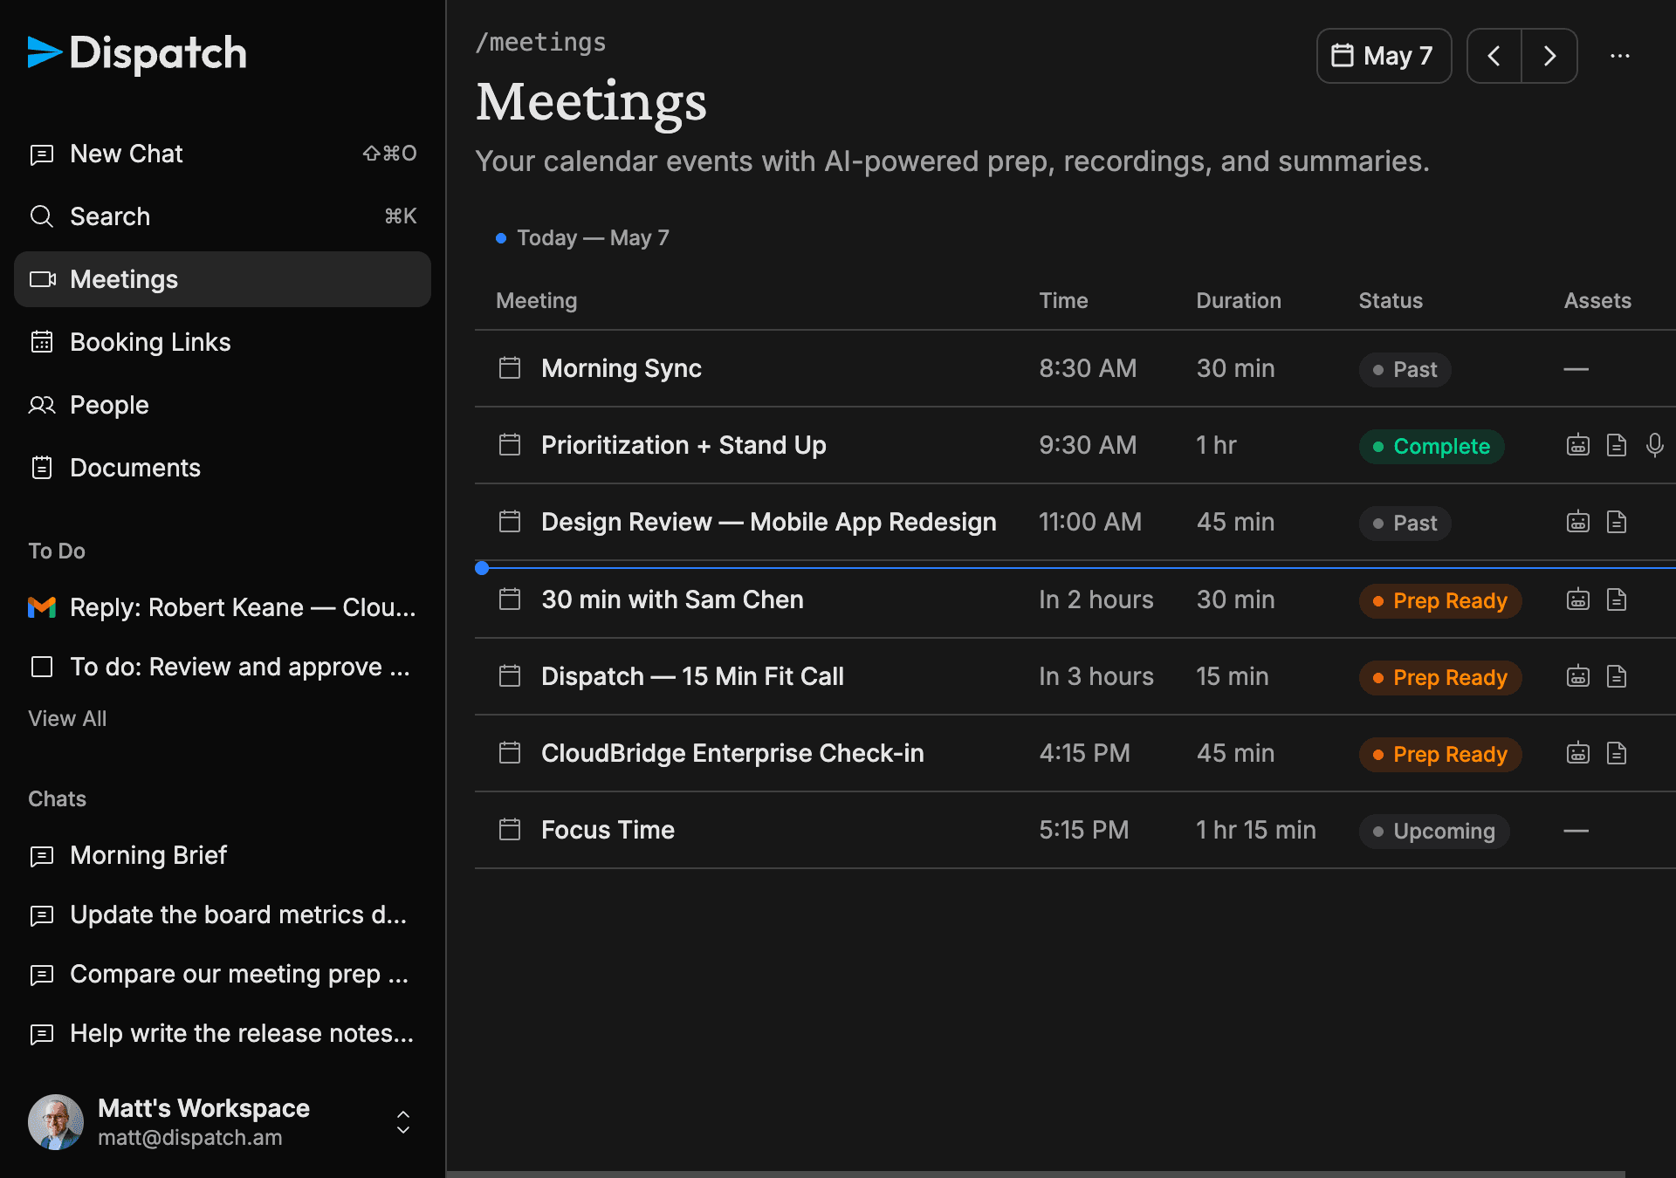1676x1178 pixels.
Task: Click Matt's profile avatar
Action: [x=56, y=1122]
